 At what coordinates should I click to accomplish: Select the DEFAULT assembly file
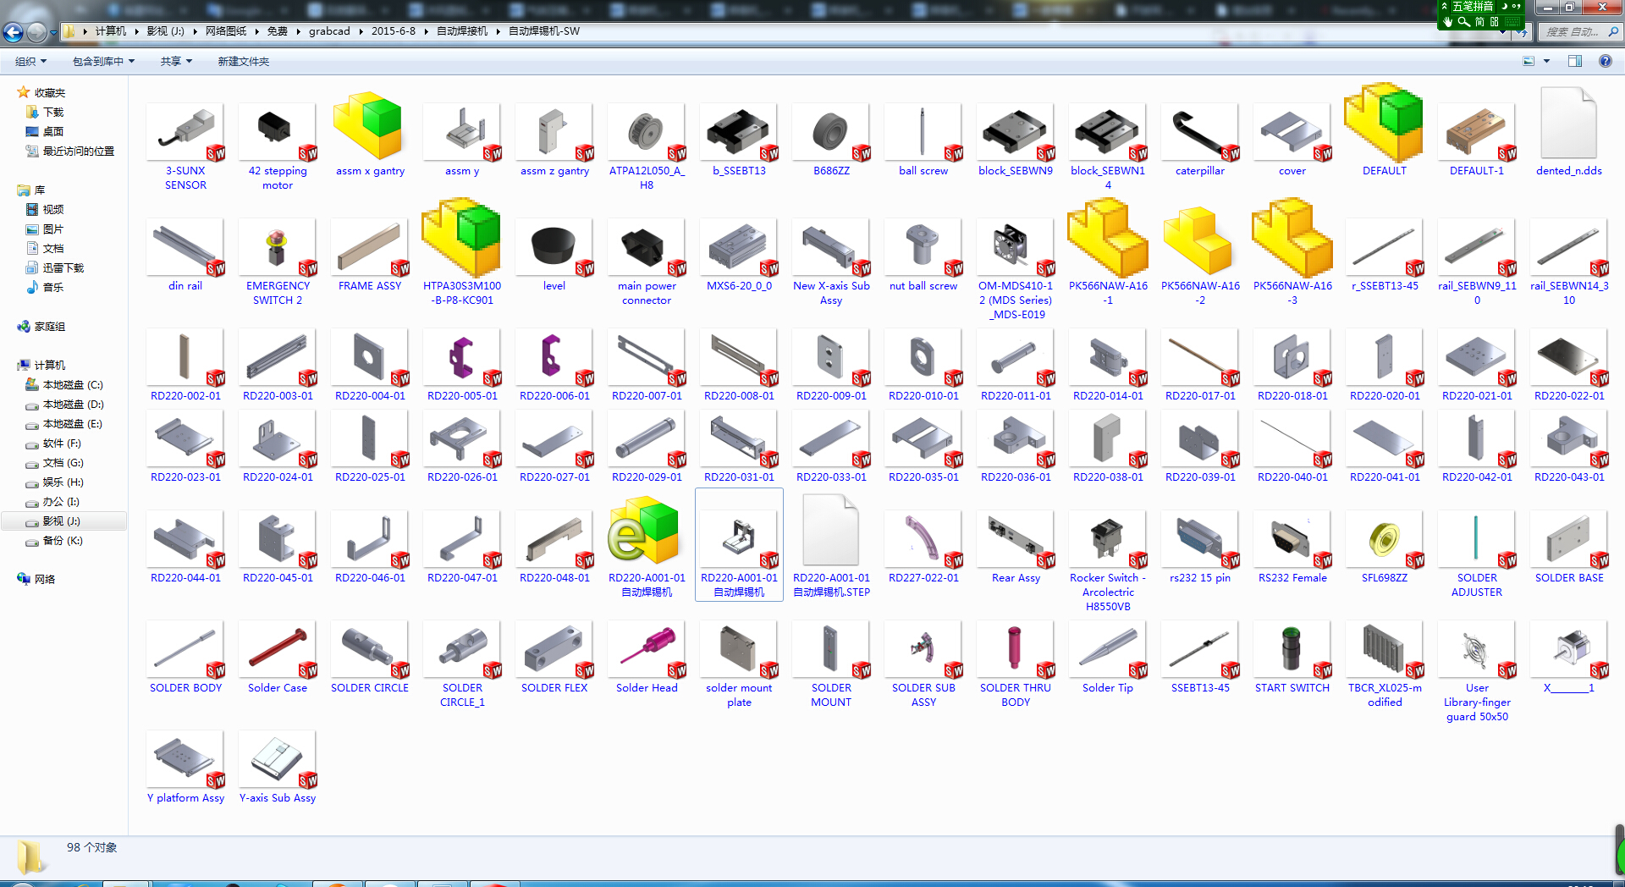click(1385, 131)
